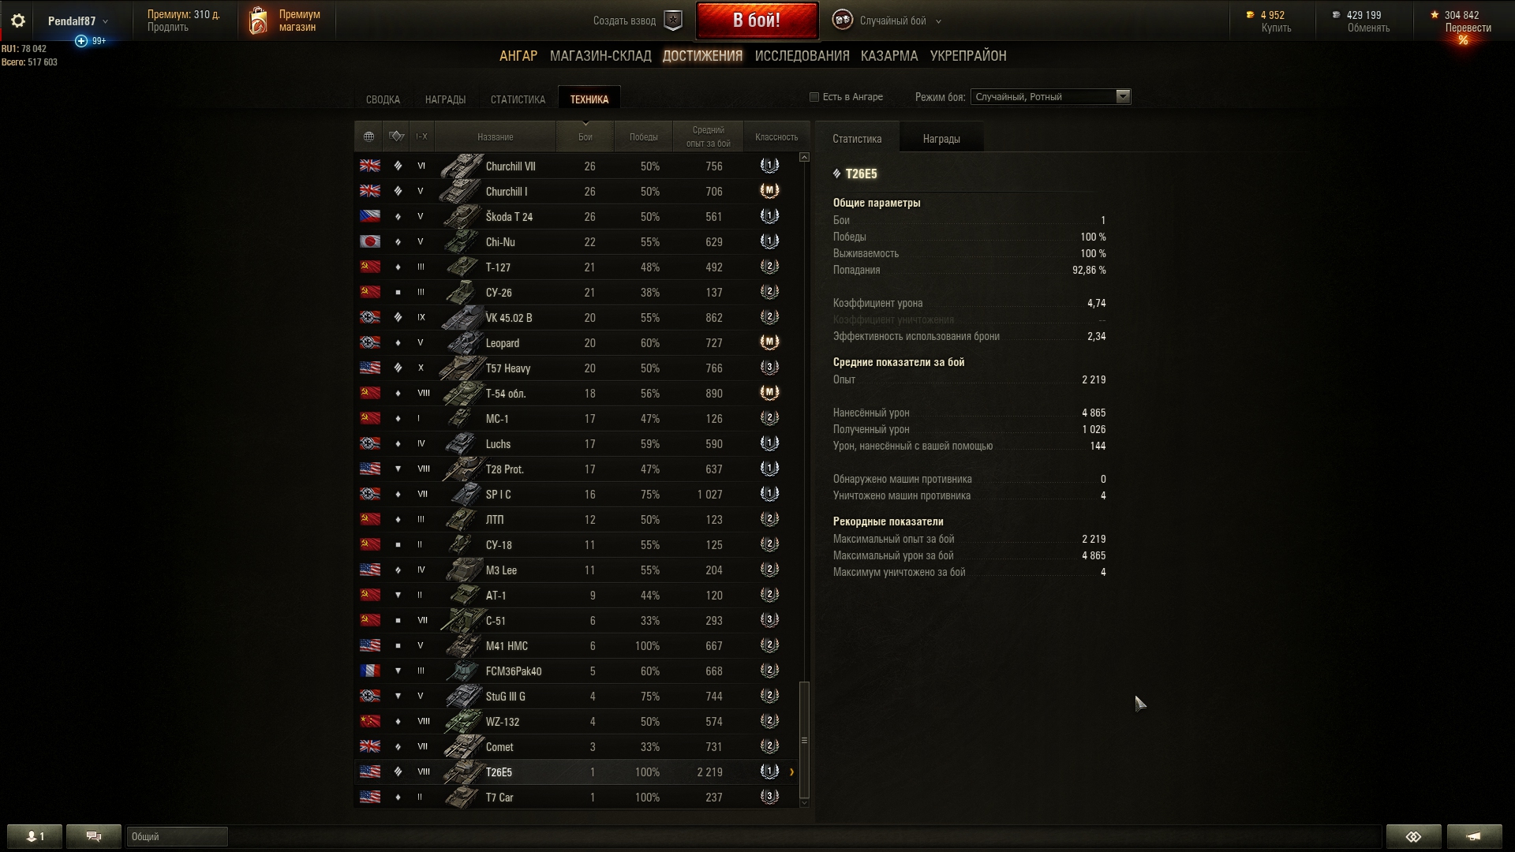Click the vehicle list scrollbar handle
Image resolution: width=1515 pixels, height=852 pixels.
[804, 740]
